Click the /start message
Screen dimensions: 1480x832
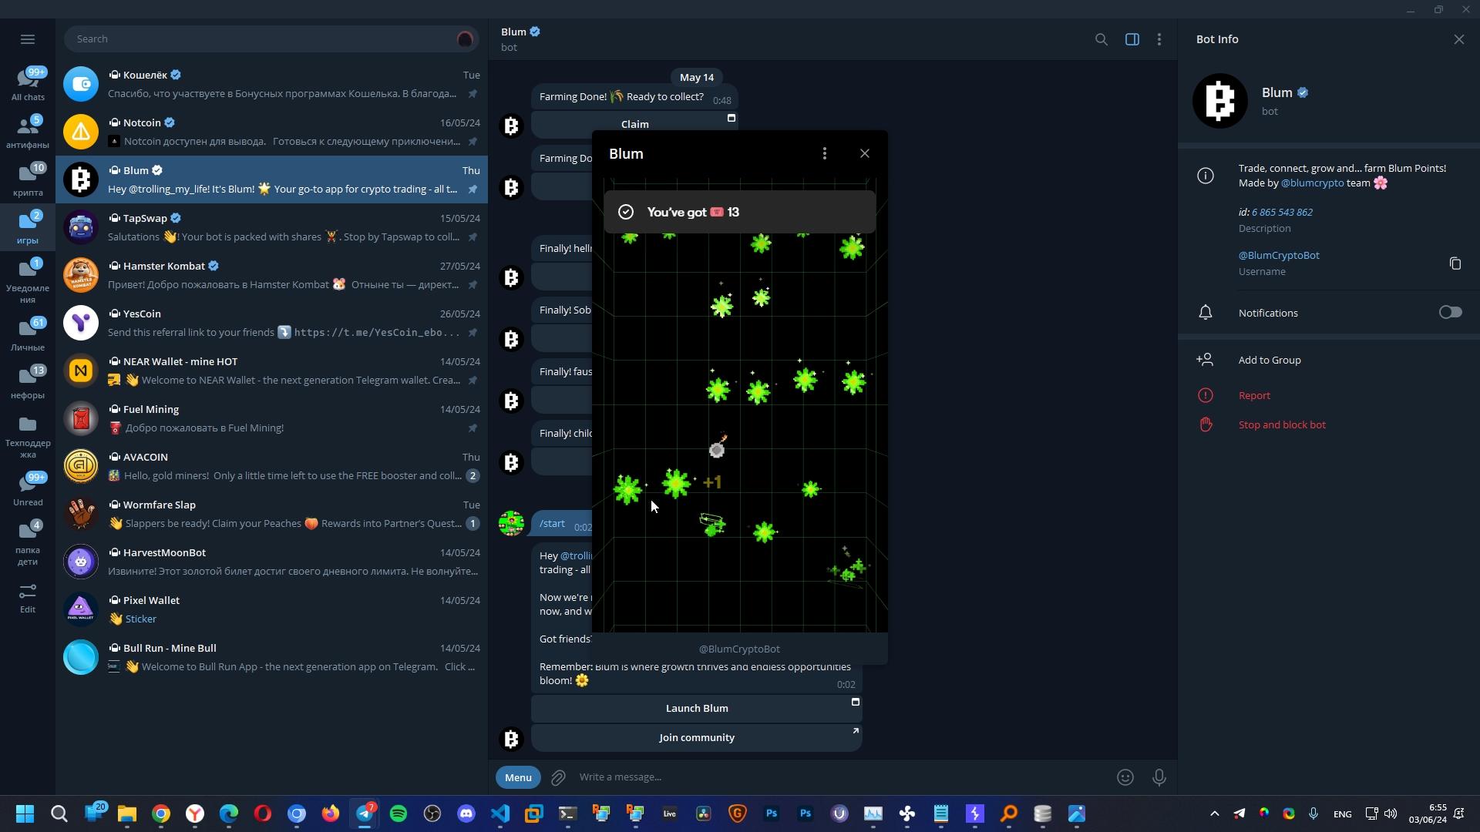552,524
